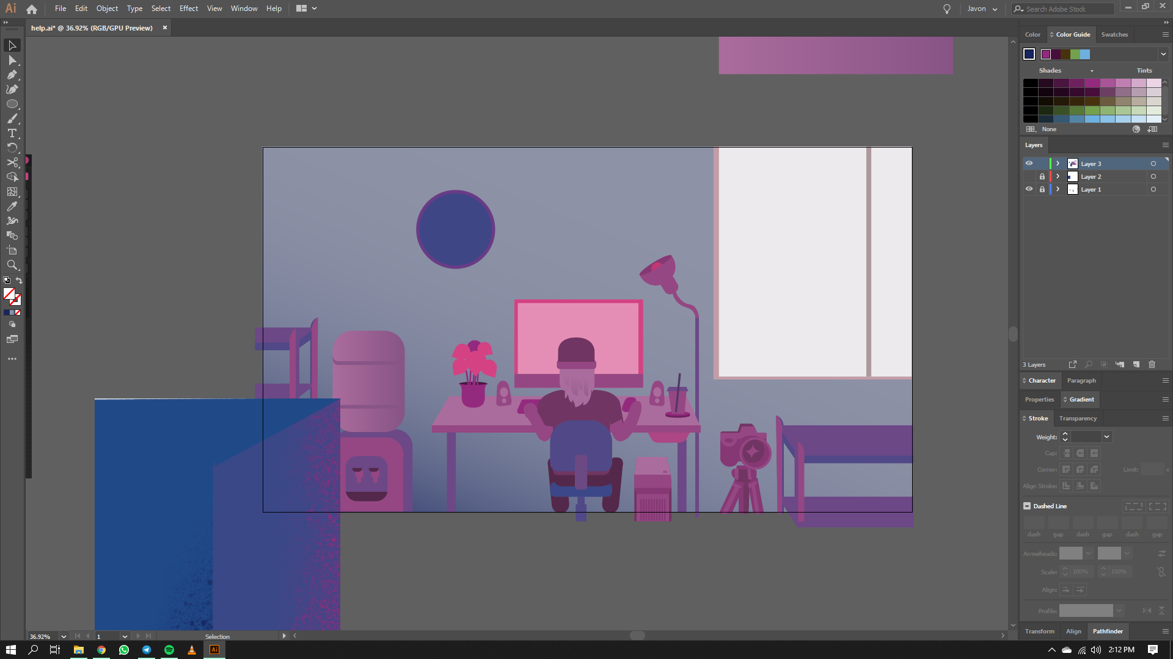The width and height of the screenshot is (1173, 659).
Task: Switch to the Properties tab
Action: pyautogui.click(x=1039, y=400)
